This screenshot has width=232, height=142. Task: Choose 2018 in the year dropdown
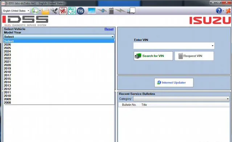[59, 72]
